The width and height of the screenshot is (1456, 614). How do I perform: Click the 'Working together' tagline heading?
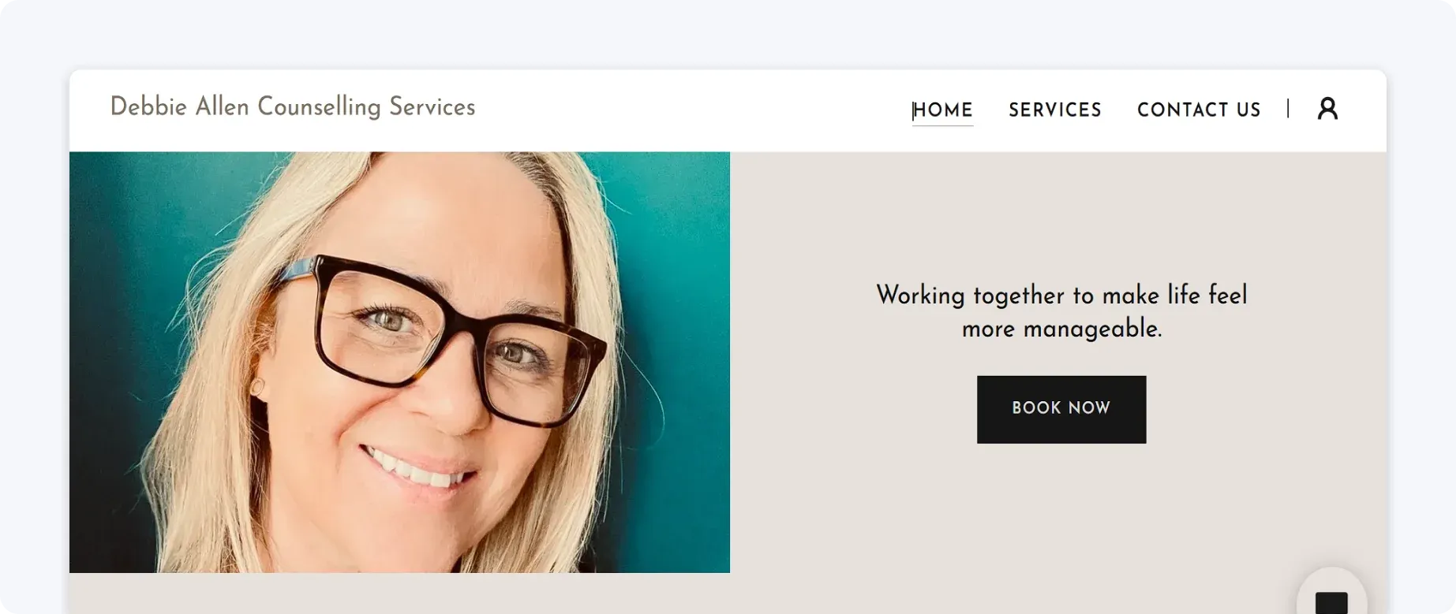pyautogui.click(x=1061, y=296)
